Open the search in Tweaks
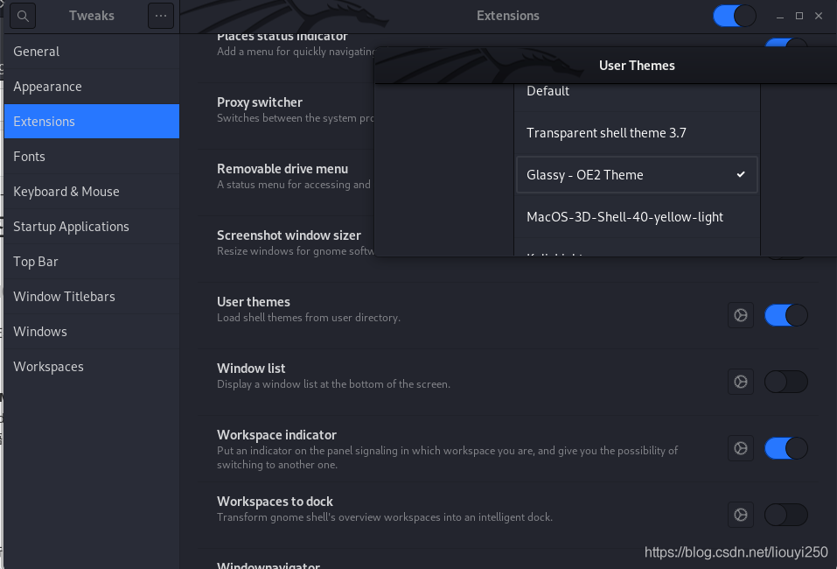This screenshot has height=569, width=837. click(23, 16)
